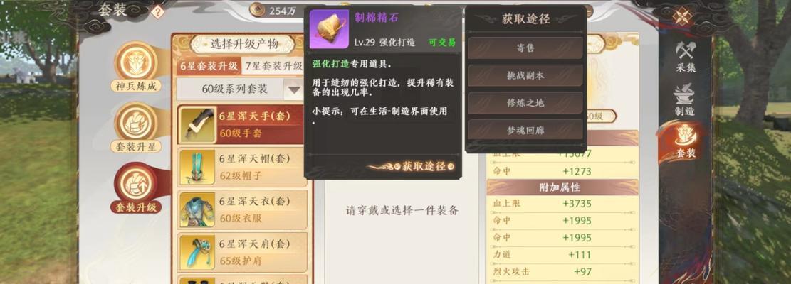Close the panel with top-right X emblem
The image size is (791, 284).
(x=684, y=16)
